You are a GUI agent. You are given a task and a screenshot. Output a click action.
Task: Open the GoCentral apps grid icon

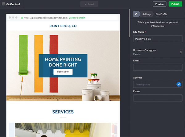click(3, 4)
